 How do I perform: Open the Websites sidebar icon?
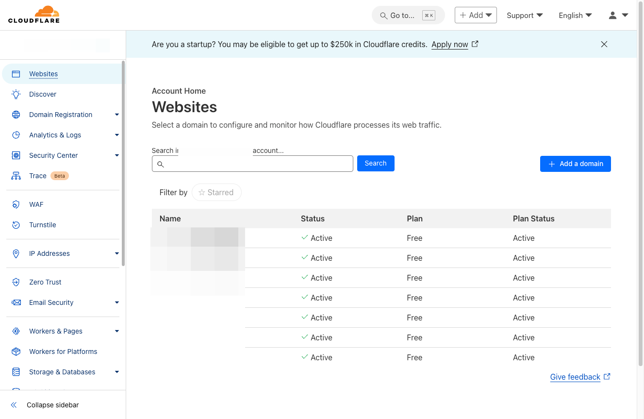[x=16, y=74]
